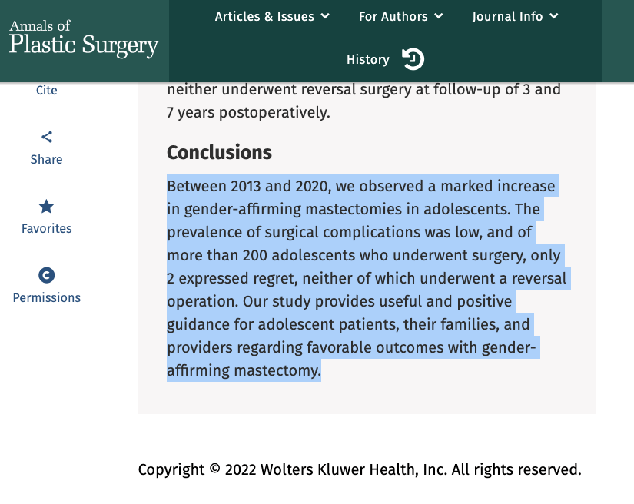Click the Annals of Plastic Surgery logo

pyautogui.click(x=84, y=38)
